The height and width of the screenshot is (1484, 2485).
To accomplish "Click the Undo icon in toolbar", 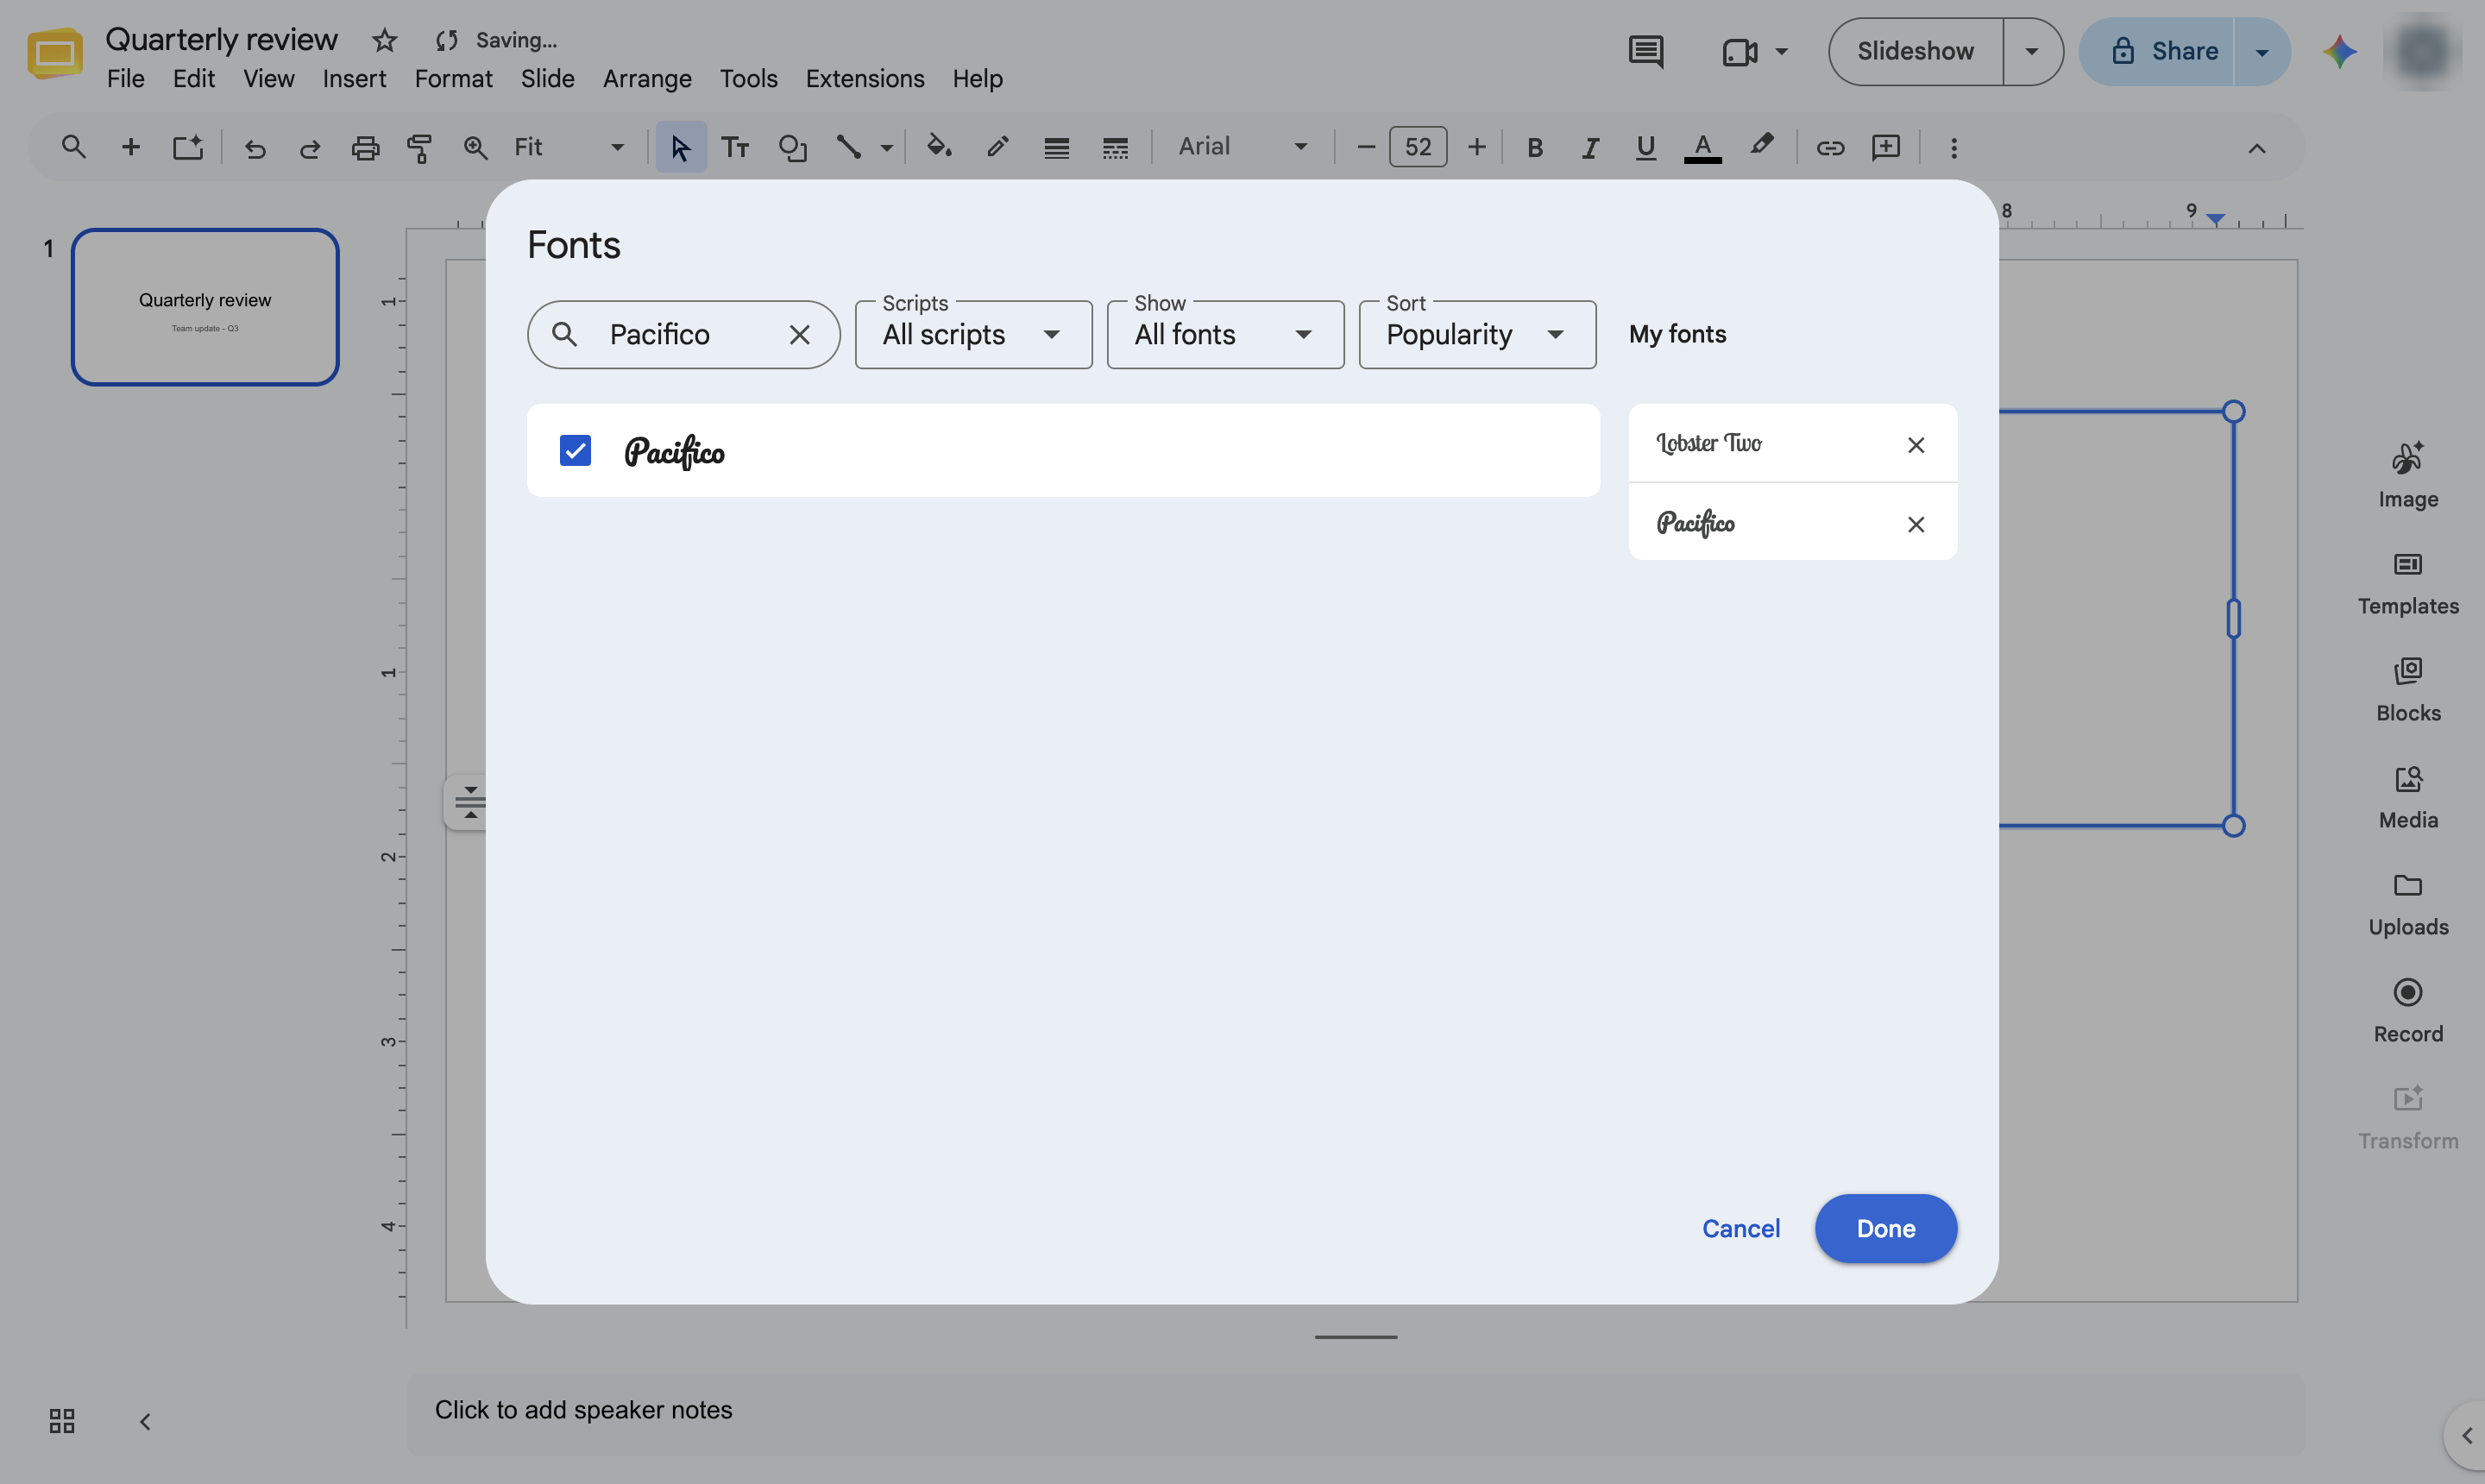I will click(x=255, y=148).
